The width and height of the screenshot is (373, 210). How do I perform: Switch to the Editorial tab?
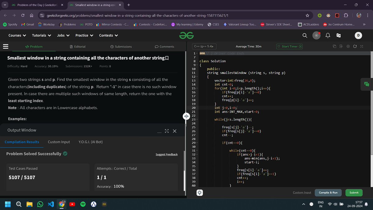point(78,46)
